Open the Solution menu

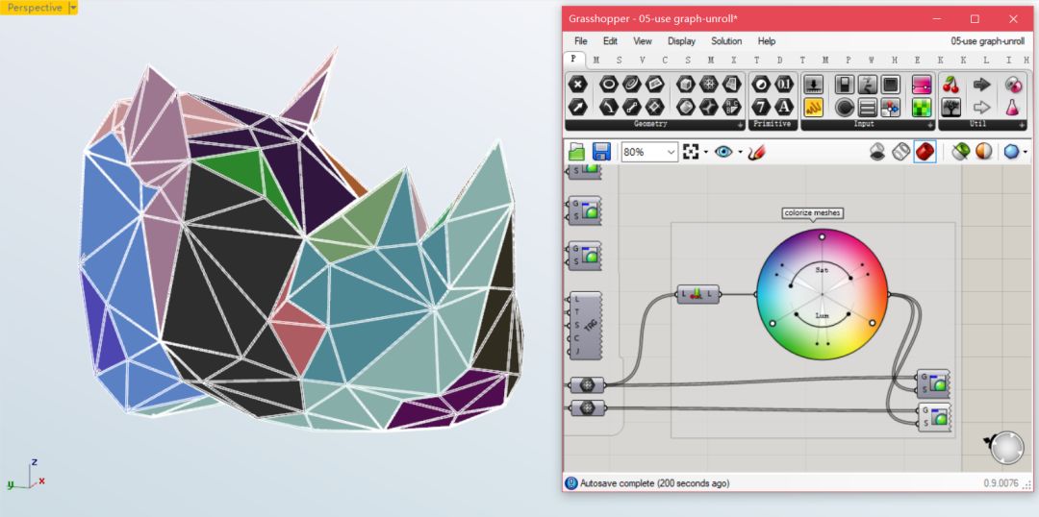[x=726, y=41]
